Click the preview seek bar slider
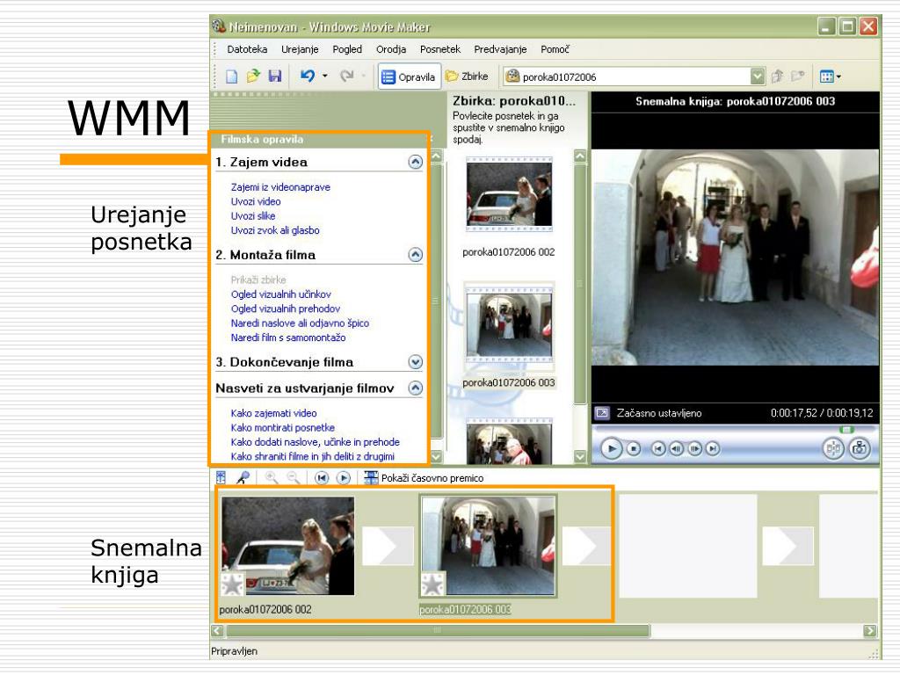Image resolution: width=900 pixels, height=675 pixels. 846,429
